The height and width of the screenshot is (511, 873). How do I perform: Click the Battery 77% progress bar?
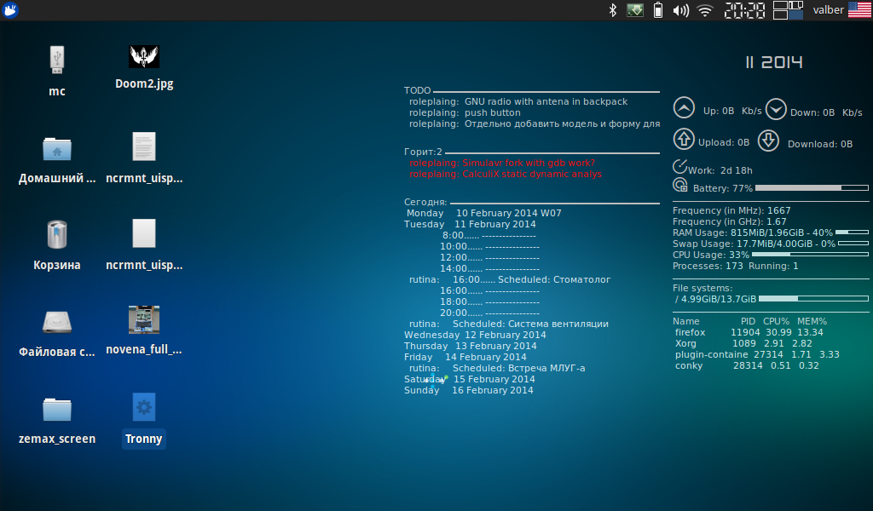[810, 188]
